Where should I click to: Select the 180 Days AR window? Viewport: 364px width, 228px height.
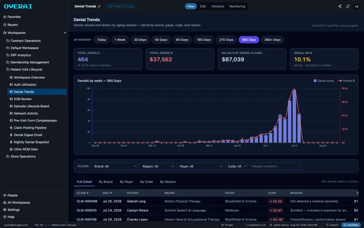click(204, 40)
